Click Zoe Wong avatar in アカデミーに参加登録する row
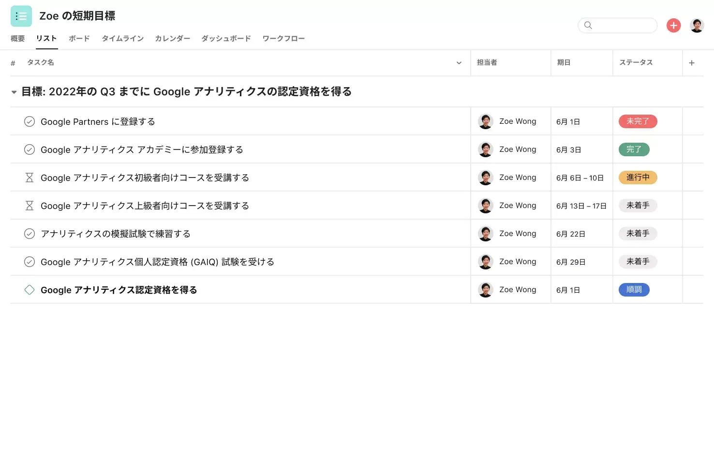Screen dimensions: 714x476 coord(486,149)
